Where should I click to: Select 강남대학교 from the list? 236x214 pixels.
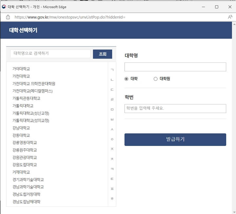(21, 128)
